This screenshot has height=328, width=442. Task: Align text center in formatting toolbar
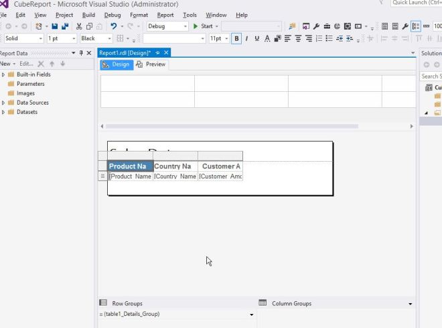(x=298, y=39)
